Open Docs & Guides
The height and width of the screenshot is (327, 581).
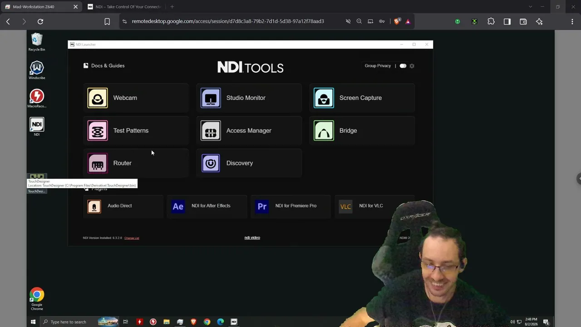tap(104, 65)
